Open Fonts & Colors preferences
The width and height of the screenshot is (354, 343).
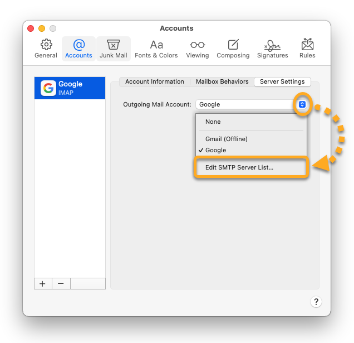[156, 49]
